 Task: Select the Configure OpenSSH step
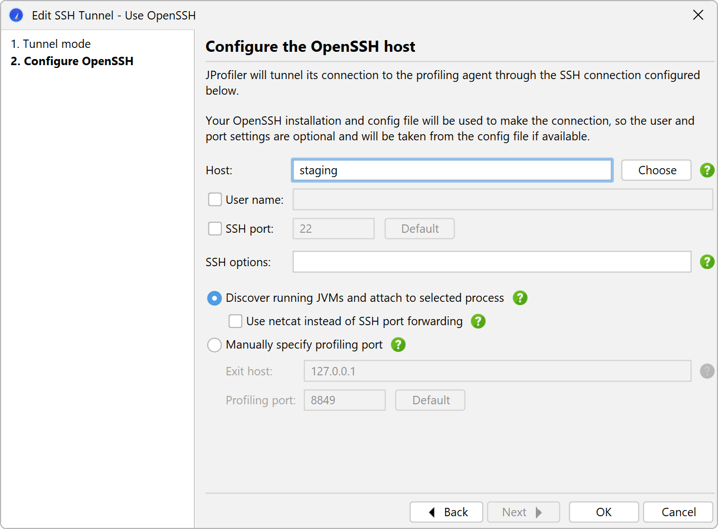(x=72, y=61)
